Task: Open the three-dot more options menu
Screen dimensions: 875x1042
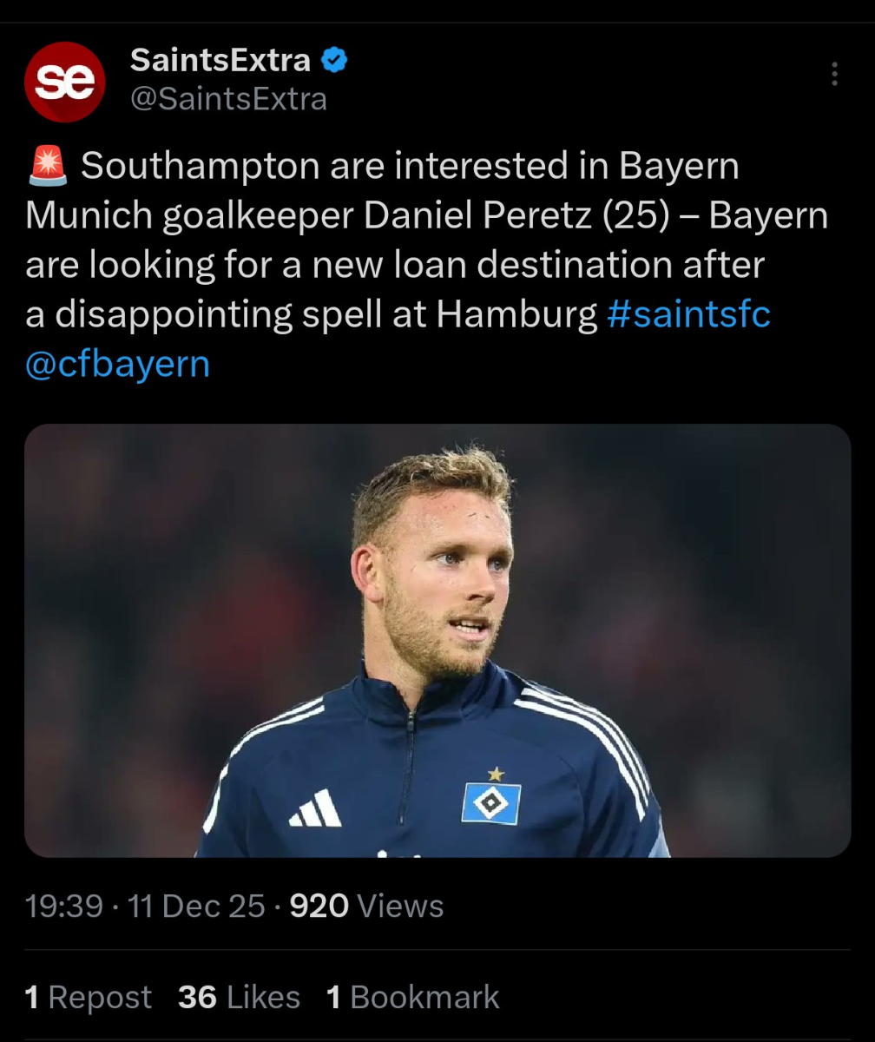Action: [x=834, y=74]
